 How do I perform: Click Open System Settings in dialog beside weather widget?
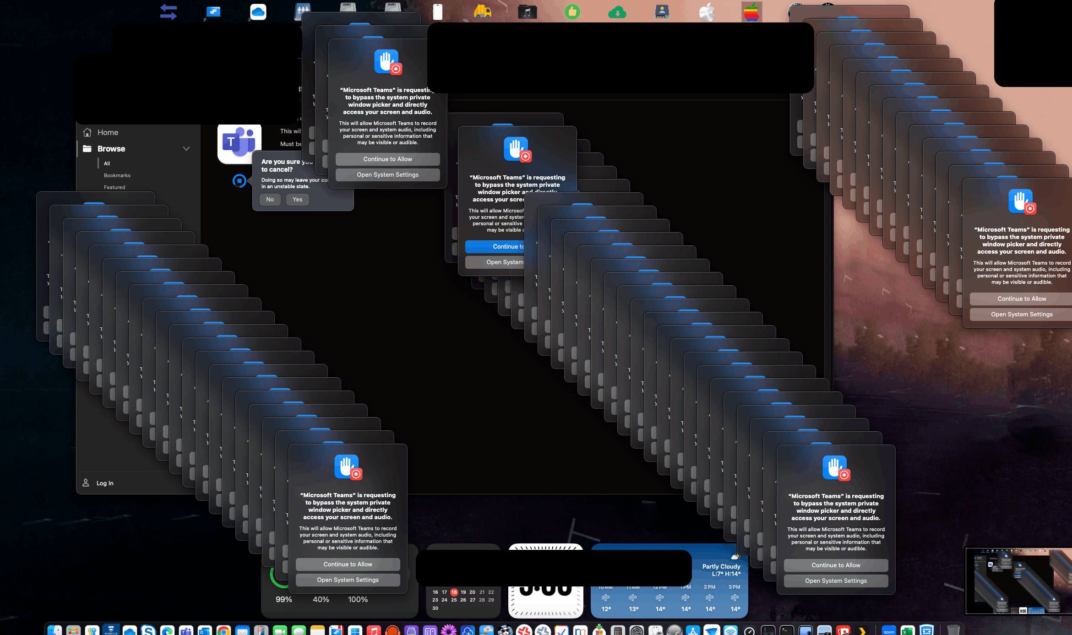pyautogui.click(x=836, y=581)
